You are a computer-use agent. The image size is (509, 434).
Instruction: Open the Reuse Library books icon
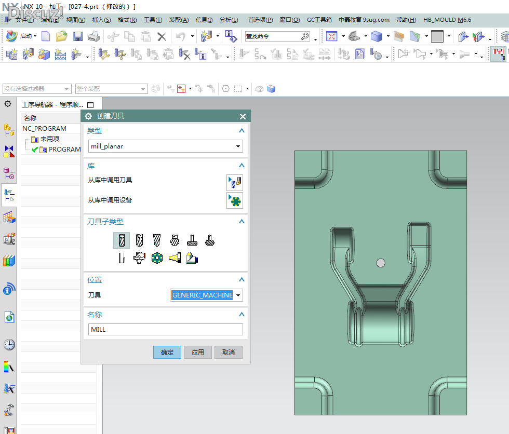click(x=9, y=261)
